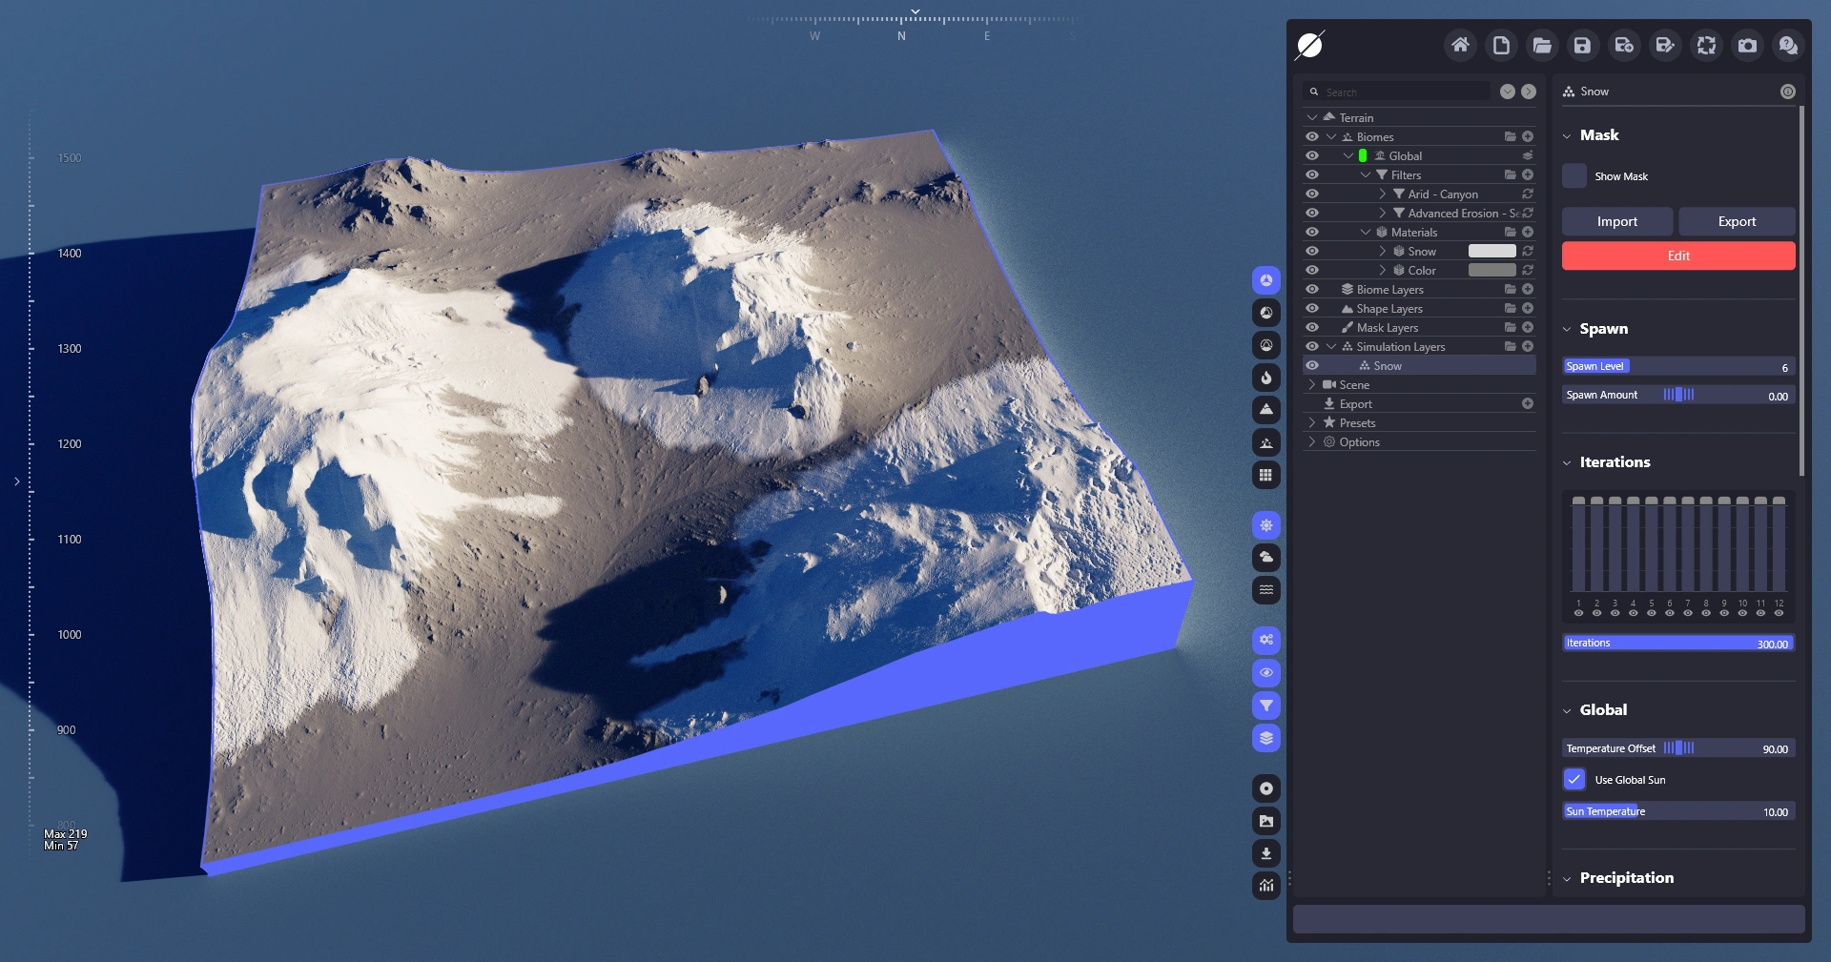
Task: Click the refresh arrows icon in top toolbar
Action: tap(1706, 45)
